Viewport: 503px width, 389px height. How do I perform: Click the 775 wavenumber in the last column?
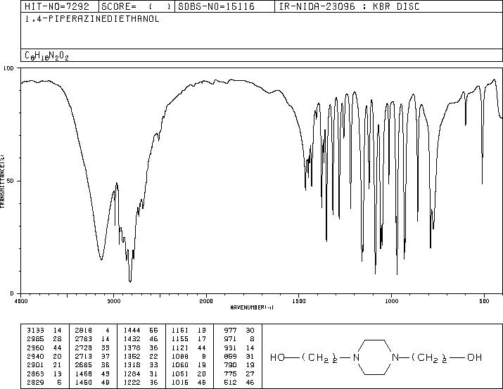(230, 374)
